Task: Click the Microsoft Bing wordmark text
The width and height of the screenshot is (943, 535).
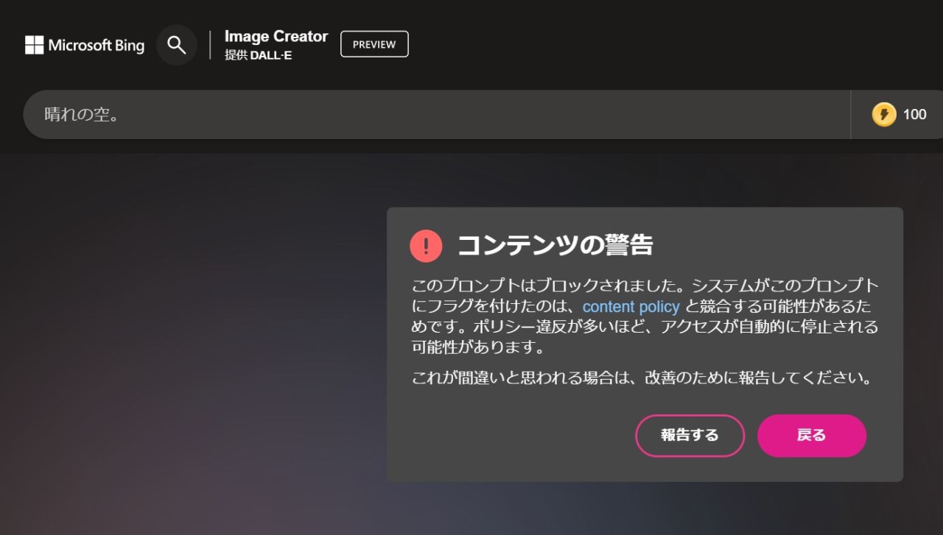Action: pyautogui.click(x=96, y=45)
